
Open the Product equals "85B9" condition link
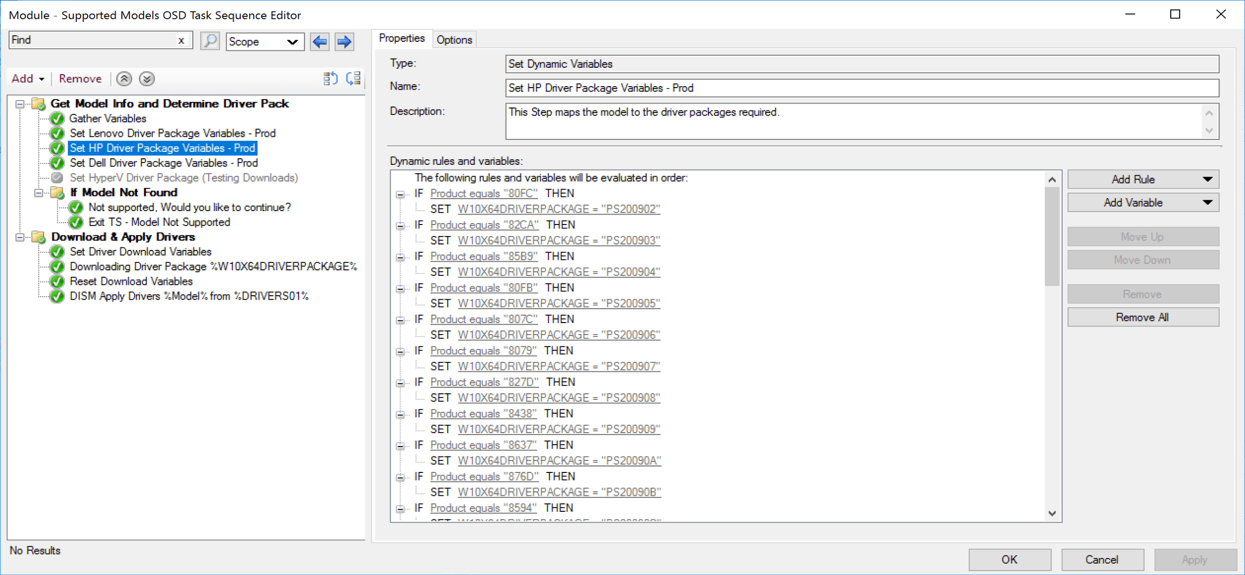[484, 256]
